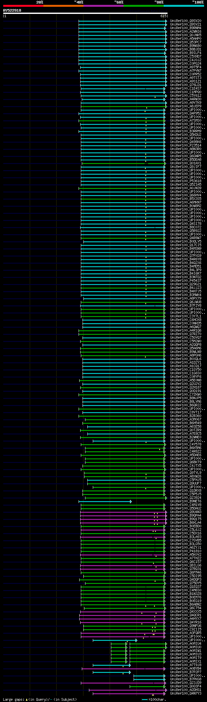Select hit label UniRef100_C5Y612
Viewport: 207px width, 702px height.
click(186, 96)
